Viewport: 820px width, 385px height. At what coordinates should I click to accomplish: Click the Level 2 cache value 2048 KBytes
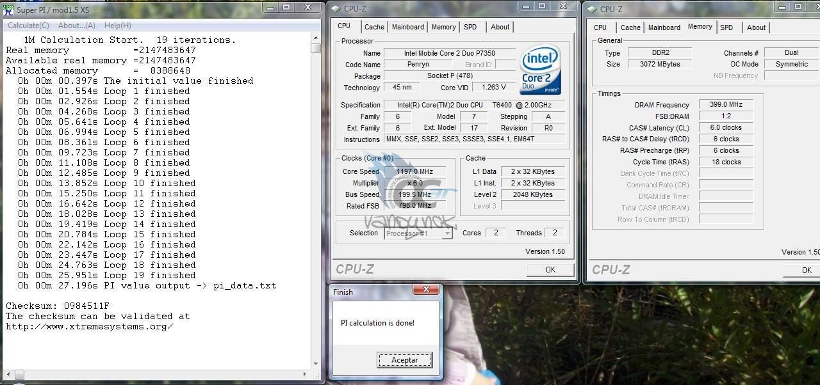(x=533, y=194)
